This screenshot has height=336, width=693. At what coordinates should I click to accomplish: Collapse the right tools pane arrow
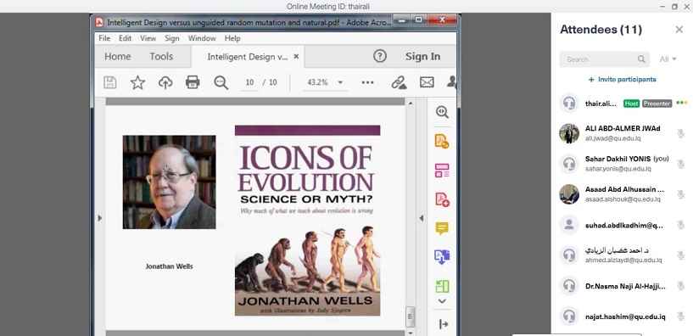click(x=422, y=218)
